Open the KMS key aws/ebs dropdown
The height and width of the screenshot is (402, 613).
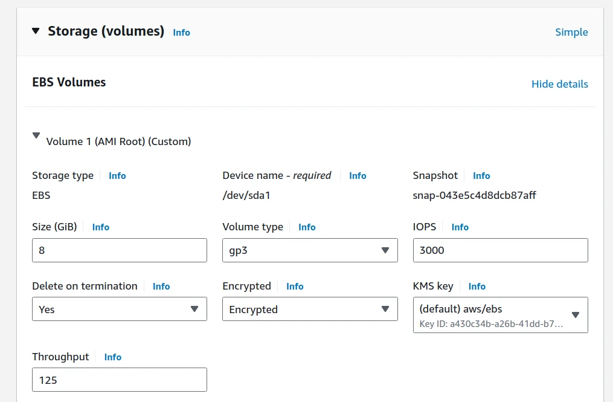[x=501, y=315]
